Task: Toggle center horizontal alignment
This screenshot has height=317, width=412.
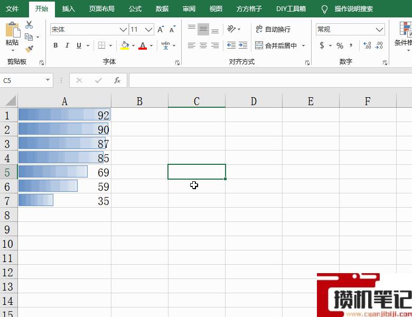Action: (x=203, y=45)
